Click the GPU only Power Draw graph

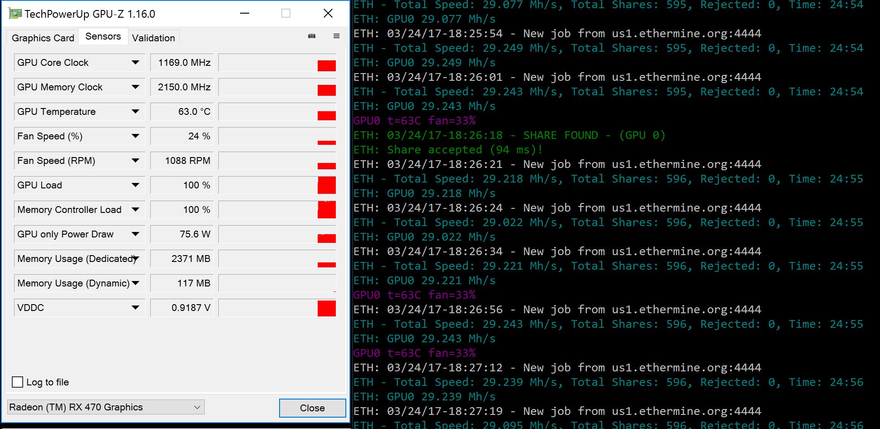277,234
